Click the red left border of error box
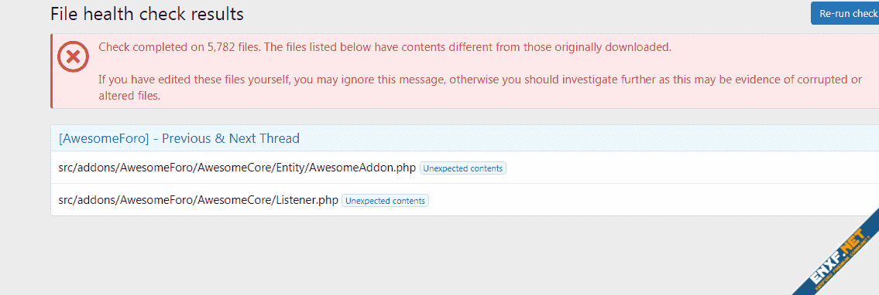Image resolution: width=879 pixels, height=295 pixels. pyautogui.click(x=52, y=70)
